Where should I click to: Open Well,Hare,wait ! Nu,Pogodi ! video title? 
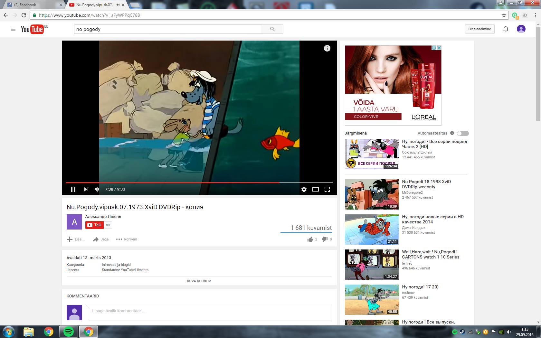coord(431,254)
